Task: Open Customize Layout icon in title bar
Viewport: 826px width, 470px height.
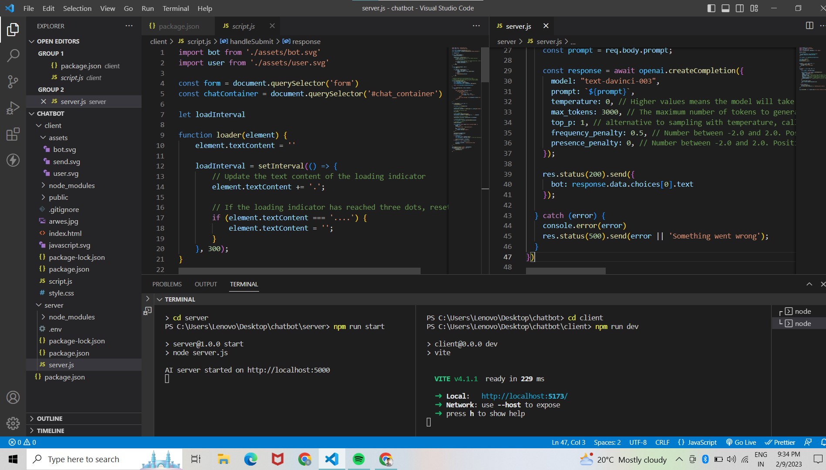Action: [x=754, y=8]
